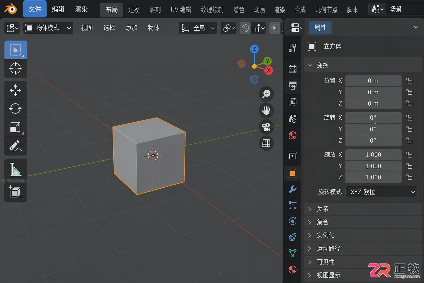Image resolution: width=424 pixels, height=283 pixels.
Task: Collapse the 变换 panel
Action: 363,65
